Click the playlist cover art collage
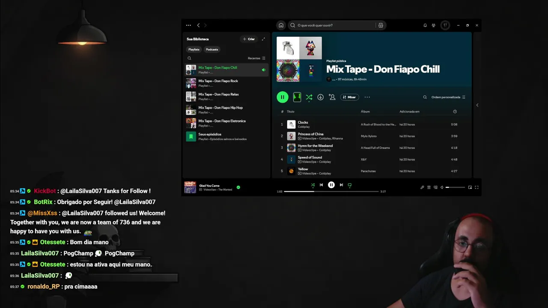This screenshot has height=308, width=548. click(x=299, y=59)
